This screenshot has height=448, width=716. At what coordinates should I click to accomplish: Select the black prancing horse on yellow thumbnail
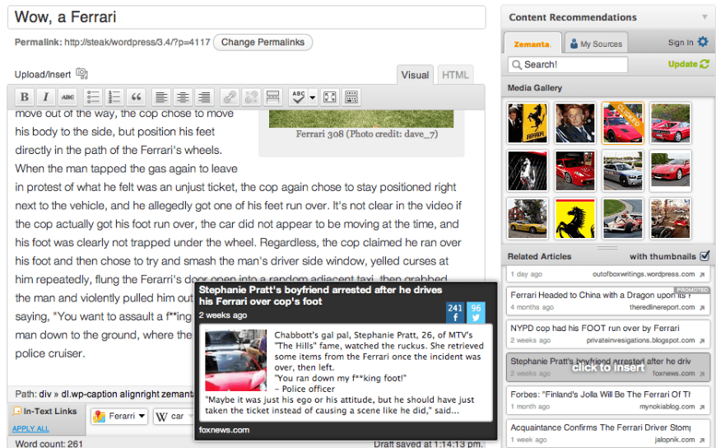coord(575,218)
